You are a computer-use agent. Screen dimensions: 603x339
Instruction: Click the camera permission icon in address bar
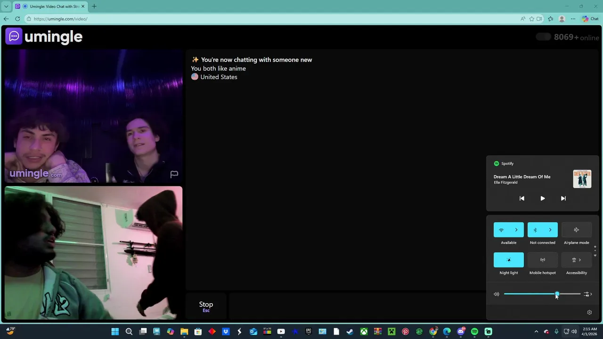(539, 19)
